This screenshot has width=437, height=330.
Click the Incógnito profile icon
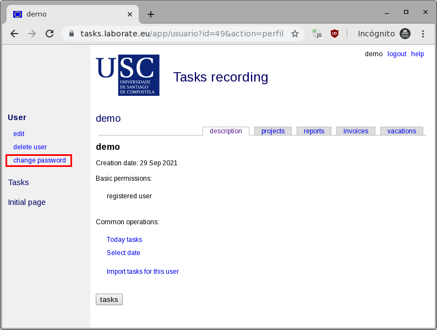(x=405, y=34)
